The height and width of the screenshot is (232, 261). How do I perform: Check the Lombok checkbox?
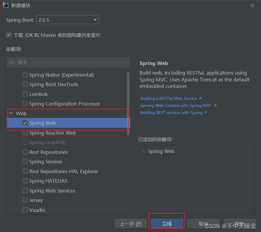tap(25, 94)
